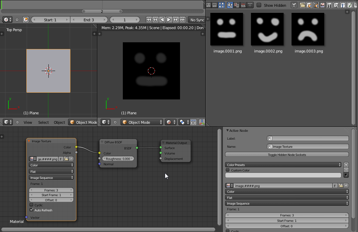Collapse the Image Texture node
Image resolution: width=358 pixels, height=232 pixels.
tap(29, 141)
